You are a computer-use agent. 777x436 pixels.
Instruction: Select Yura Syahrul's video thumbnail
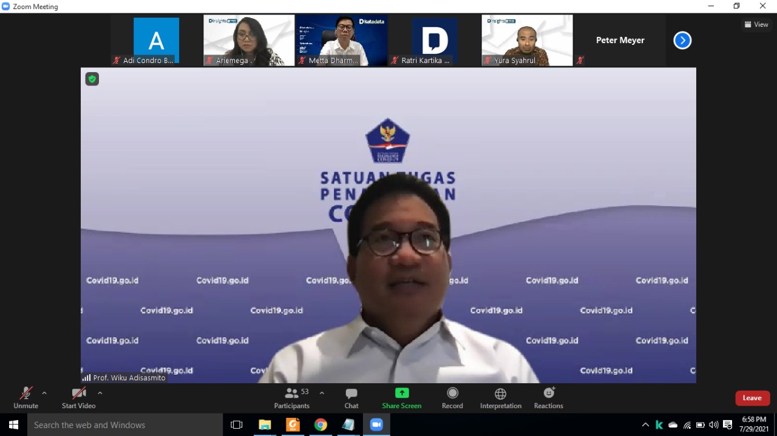527,41
